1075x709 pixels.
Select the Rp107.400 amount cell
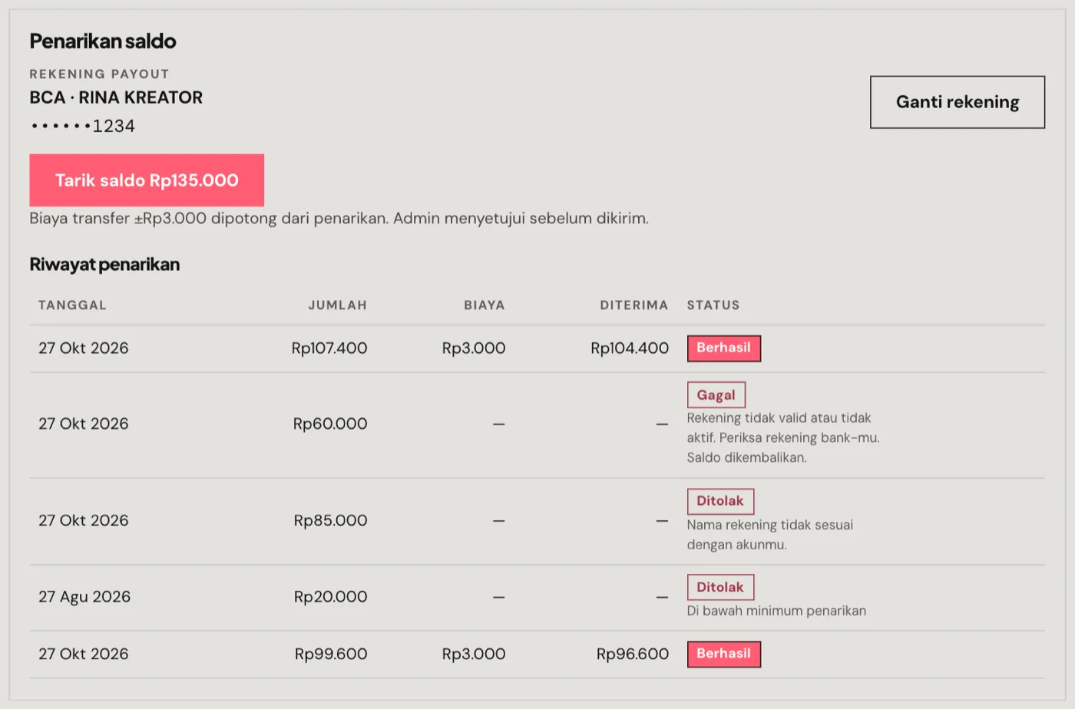[329, 348]
